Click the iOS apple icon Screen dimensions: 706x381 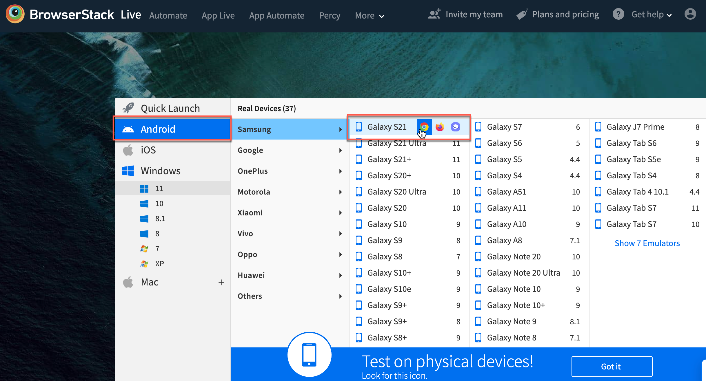click(x=128, y=150)
